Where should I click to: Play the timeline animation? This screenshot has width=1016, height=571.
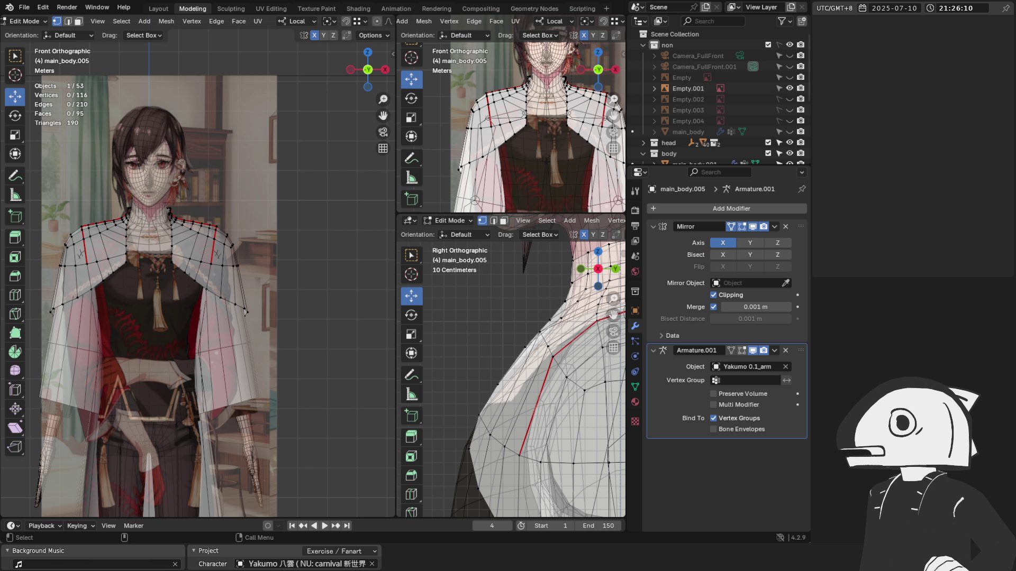325,526
